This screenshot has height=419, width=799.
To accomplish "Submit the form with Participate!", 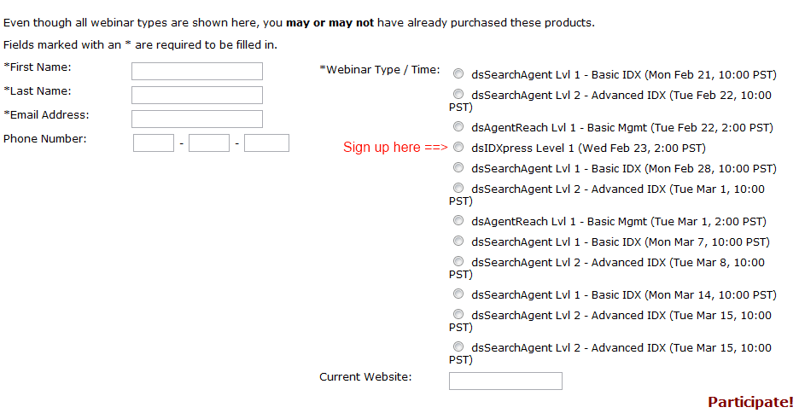I will pos(750,402).
